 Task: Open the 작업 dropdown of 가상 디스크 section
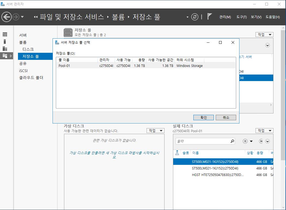click(156, 131)
